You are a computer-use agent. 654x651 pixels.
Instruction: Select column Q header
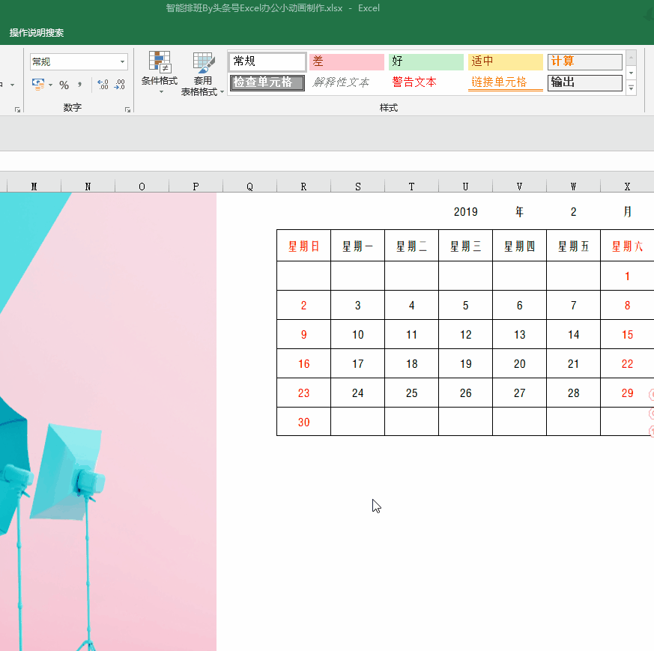point(249,187)
